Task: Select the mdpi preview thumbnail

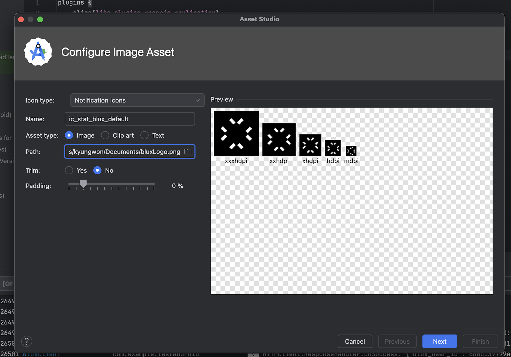Action: click(351, 151)
